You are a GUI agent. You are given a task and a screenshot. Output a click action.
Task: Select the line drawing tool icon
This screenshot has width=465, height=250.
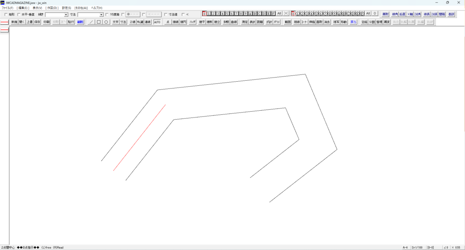(91, 22)
